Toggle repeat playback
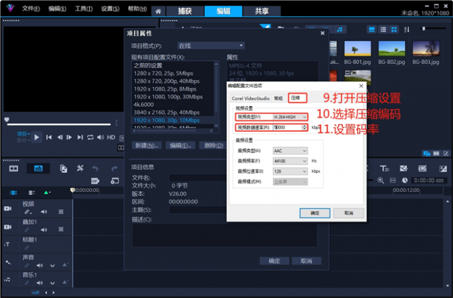The image size is (453, 298). [x=91, y=137]
